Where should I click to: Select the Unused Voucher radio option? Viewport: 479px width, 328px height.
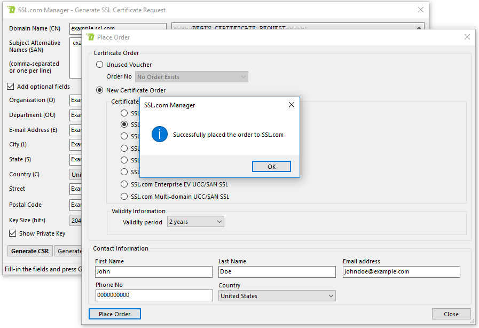coord(99,65)
